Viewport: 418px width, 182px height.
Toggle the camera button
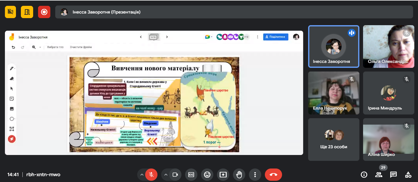175,175
